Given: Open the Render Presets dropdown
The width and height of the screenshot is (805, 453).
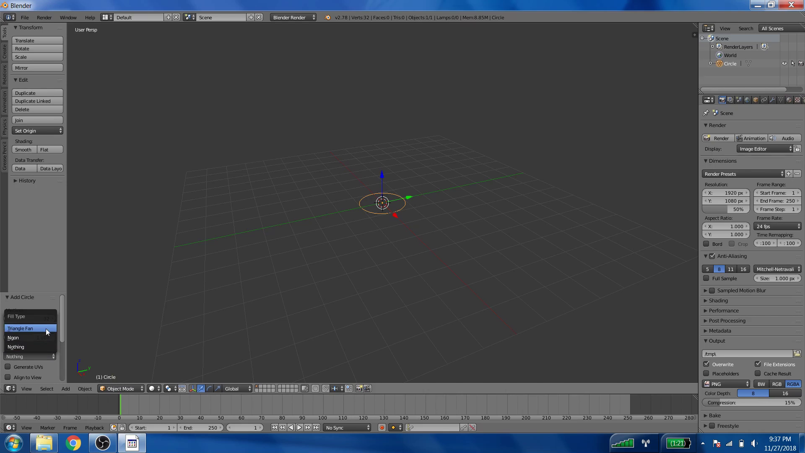Looking at the screenshot, I should point(743,174).
